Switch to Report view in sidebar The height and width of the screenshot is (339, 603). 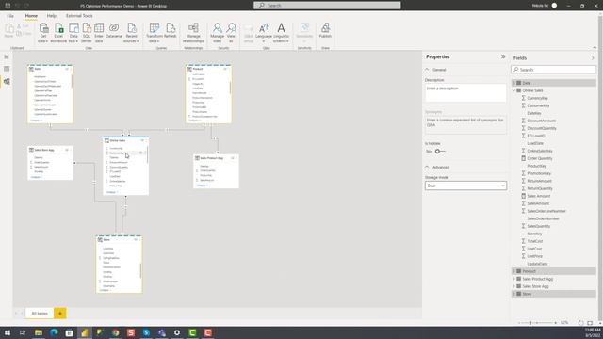tap(7, 56)
